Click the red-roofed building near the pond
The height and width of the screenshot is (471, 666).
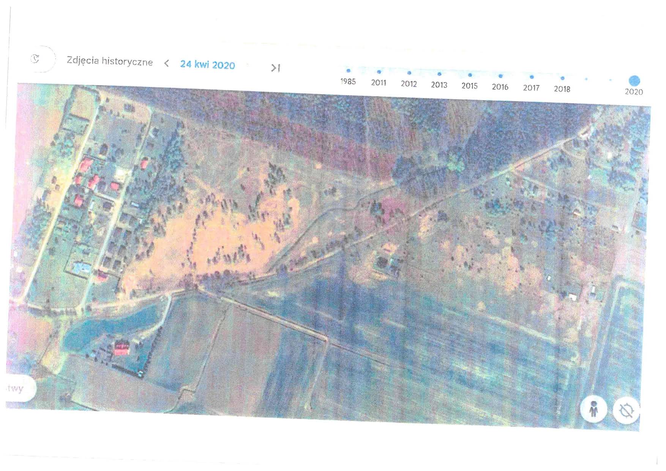pyautogui.click(x=122, y=348)
